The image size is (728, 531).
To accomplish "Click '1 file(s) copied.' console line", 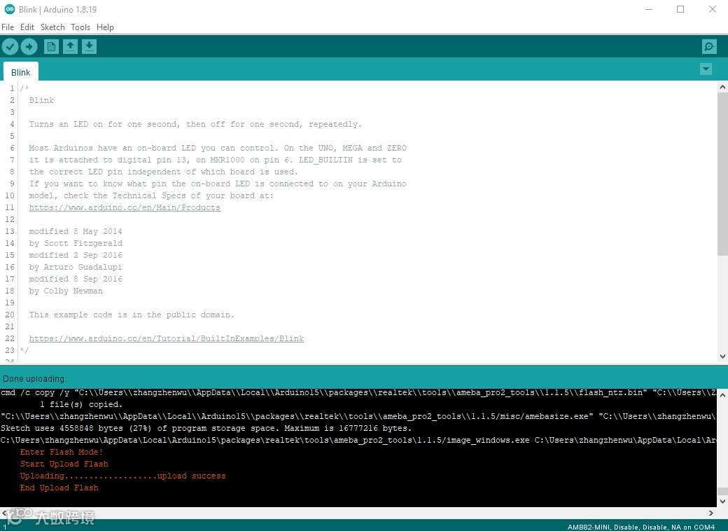I will click(x=80, y=405).
